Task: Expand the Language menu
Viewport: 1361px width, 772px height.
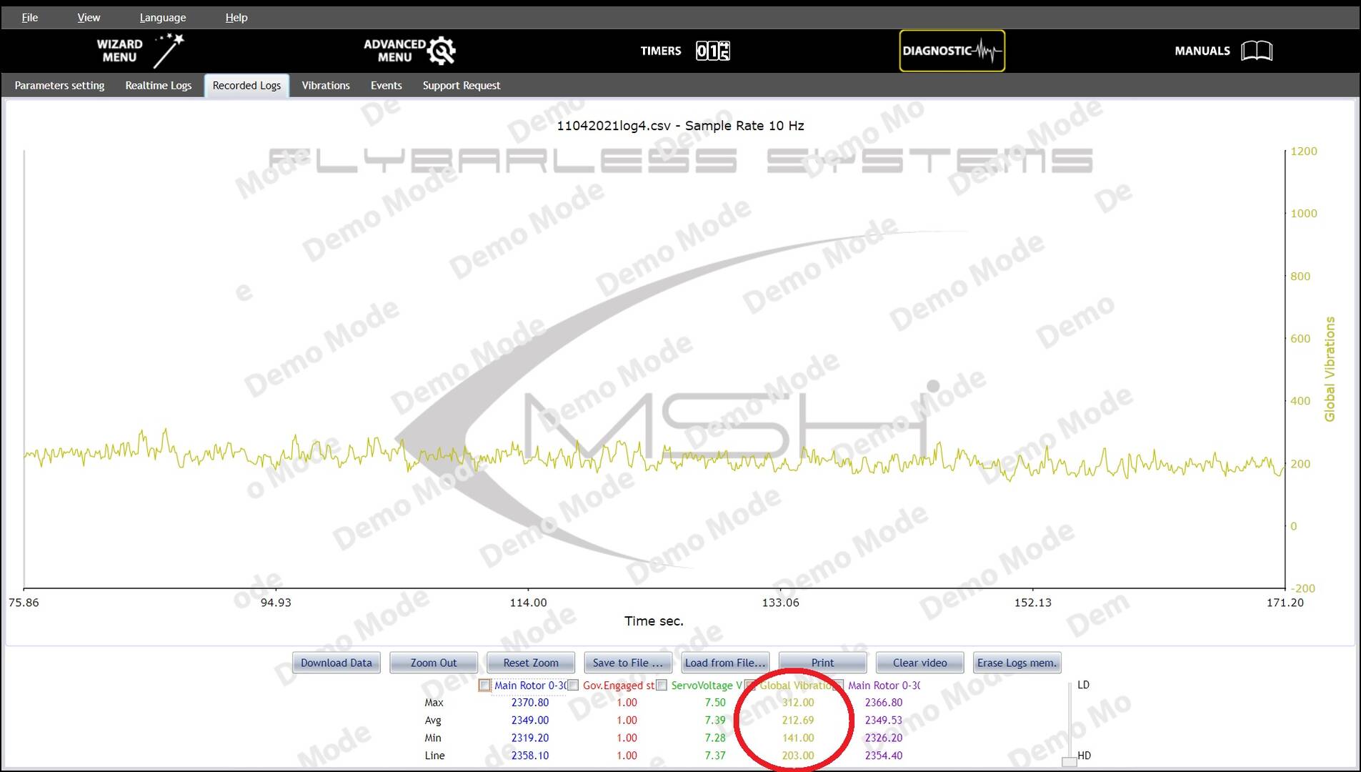Action: pyautogui.click(x=162, y=17)
